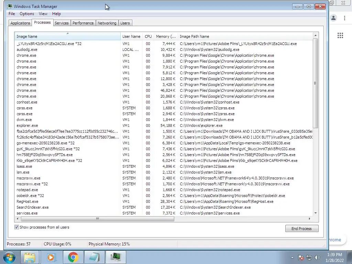The height and width of the screenshot is (264, 352).
Task: Select the mscorsvw.exe *32 process
Action: pyautogui.click(x=163, y=184)
